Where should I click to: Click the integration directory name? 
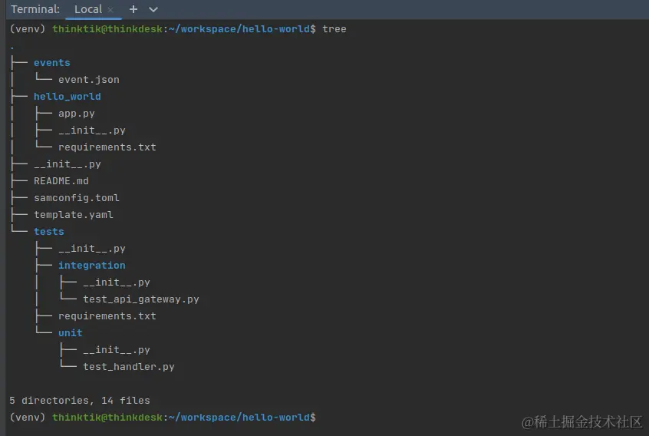91,266
